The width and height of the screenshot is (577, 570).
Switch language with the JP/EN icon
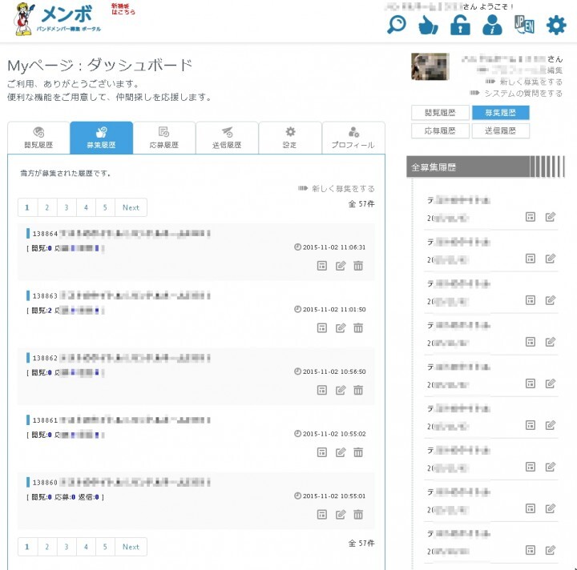click(524, 25)
